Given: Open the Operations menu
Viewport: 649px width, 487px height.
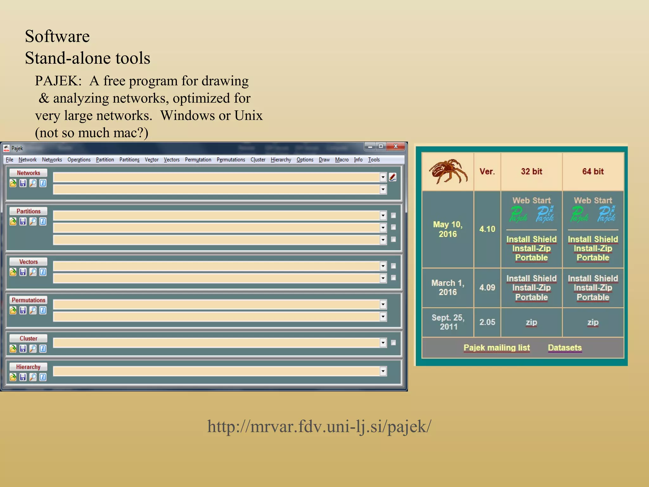Looking at the screenshot, I should (x=79, y=159).
